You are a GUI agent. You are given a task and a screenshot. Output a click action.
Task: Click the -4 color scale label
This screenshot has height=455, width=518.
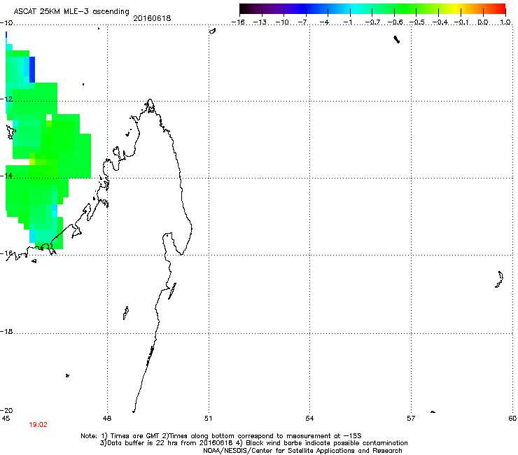point(324,22)
